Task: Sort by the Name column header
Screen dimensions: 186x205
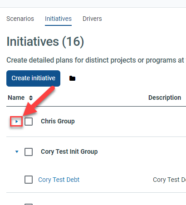Action: pyautogui.click(x=16, y=98)
